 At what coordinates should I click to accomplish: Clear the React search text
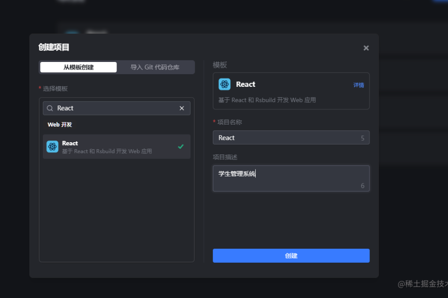tap(182, 108)
